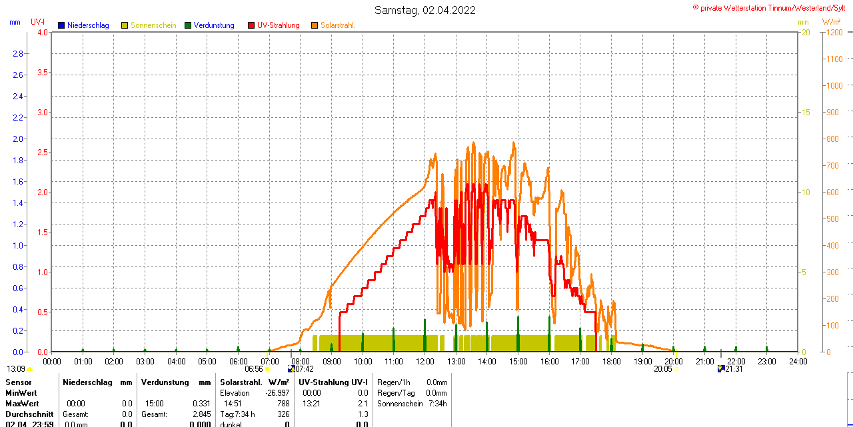Viewport: 853px width, 427px height.
Task: Click the moon icon beside 07:42
Action: tap(291, 369)
